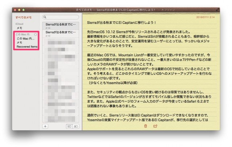Add a folder with the plus next to この Mac 内

(36, 35)
